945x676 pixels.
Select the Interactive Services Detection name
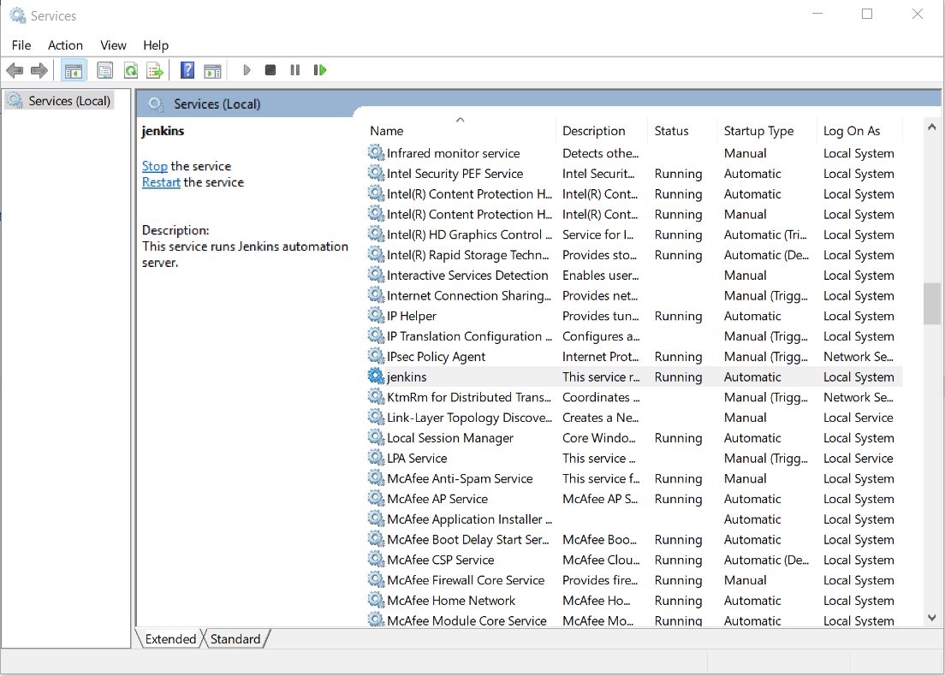[x=467, y=276]
